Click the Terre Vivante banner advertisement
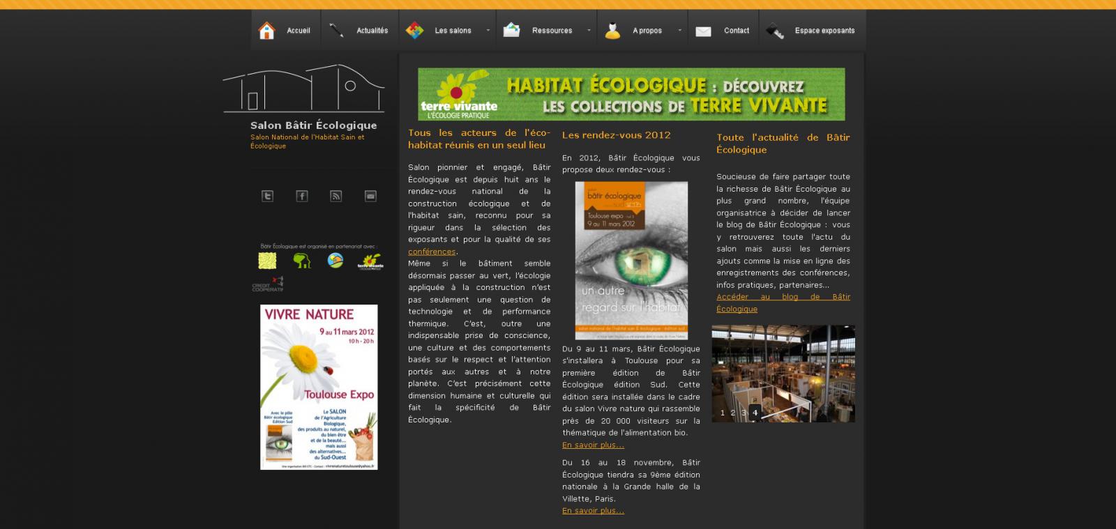 coord(631,94)
